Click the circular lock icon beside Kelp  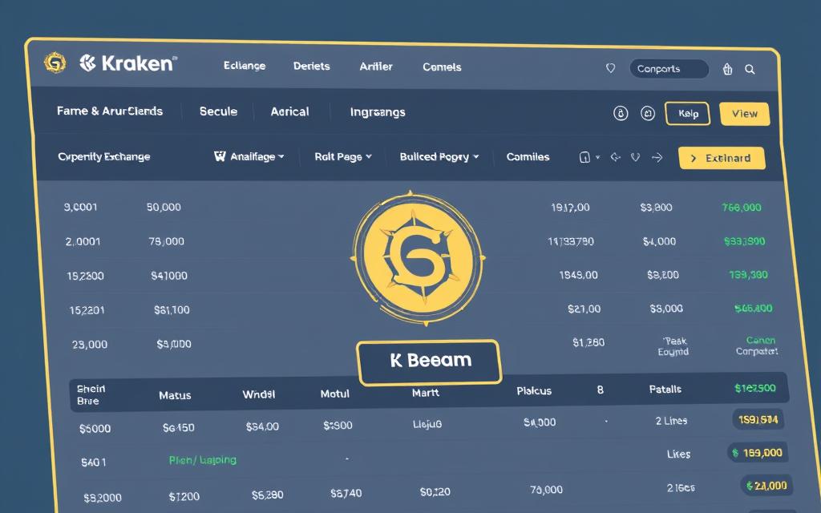point(621,113)
